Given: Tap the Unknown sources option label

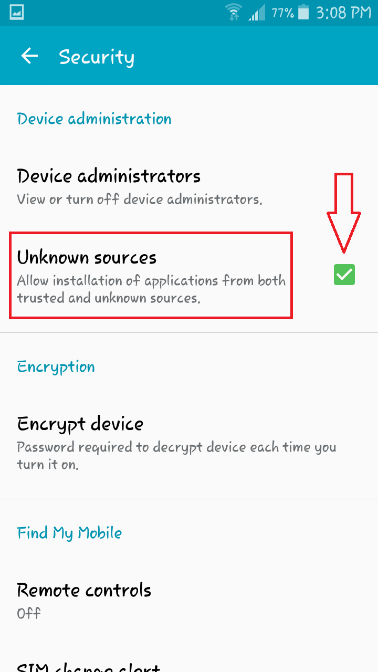Looking at the screenshot, I should tap(87, 257).
